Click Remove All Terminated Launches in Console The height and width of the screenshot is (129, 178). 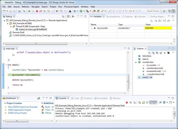pos(134,102)
